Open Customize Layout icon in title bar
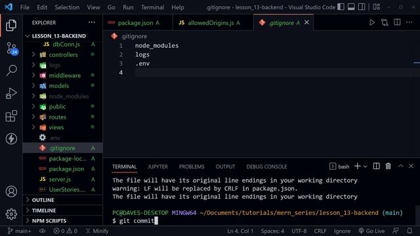 376,7
